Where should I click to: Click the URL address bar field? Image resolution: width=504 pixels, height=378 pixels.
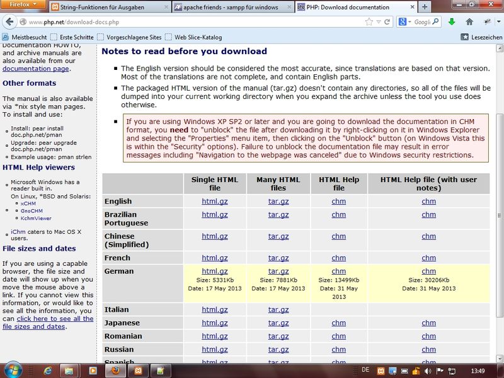(189, 22)
